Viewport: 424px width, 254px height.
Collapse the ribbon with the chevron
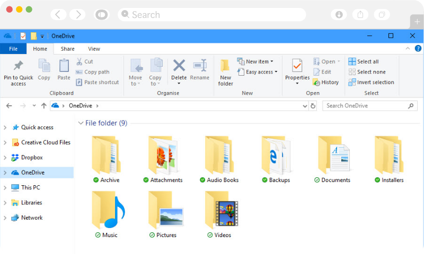tap(408, 49)
